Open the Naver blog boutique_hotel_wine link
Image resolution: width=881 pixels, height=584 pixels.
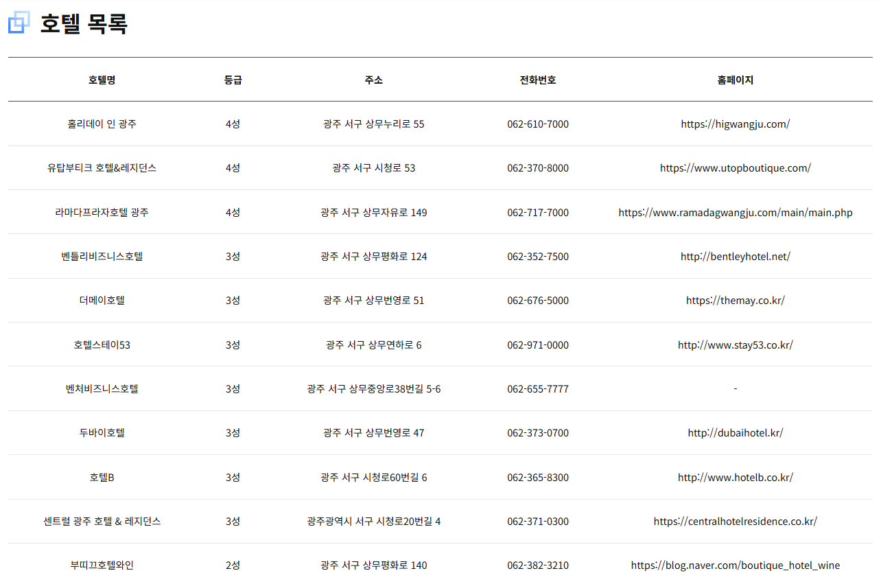click(x=735, y=565)
